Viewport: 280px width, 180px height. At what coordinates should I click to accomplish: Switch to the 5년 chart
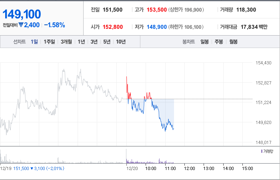pos(107,42)
